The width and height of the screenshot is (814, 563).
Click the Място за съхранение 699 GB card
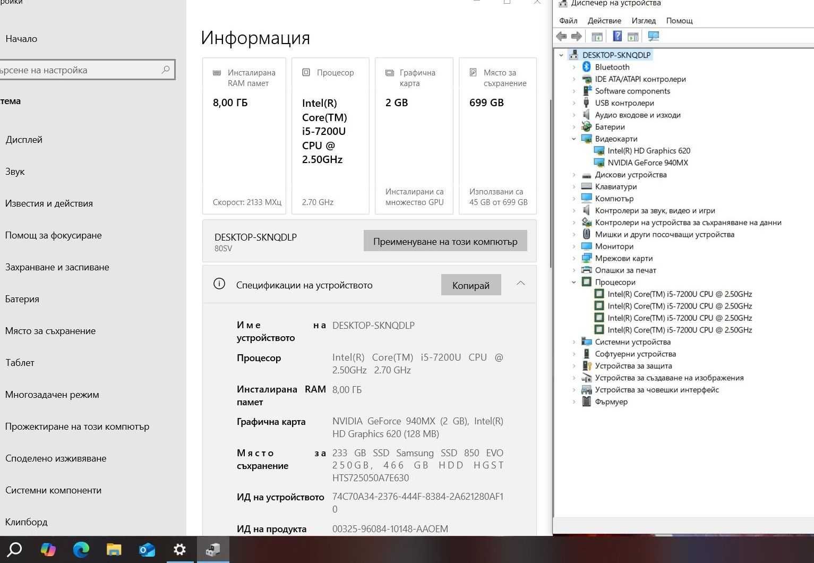pos(498,136)
